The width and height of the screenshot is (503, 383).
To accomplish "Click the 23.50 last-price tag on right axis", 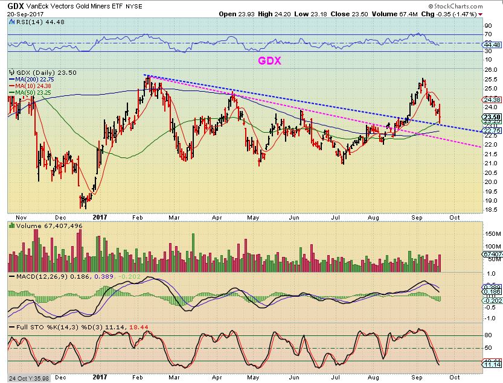I will coord(492,117).
